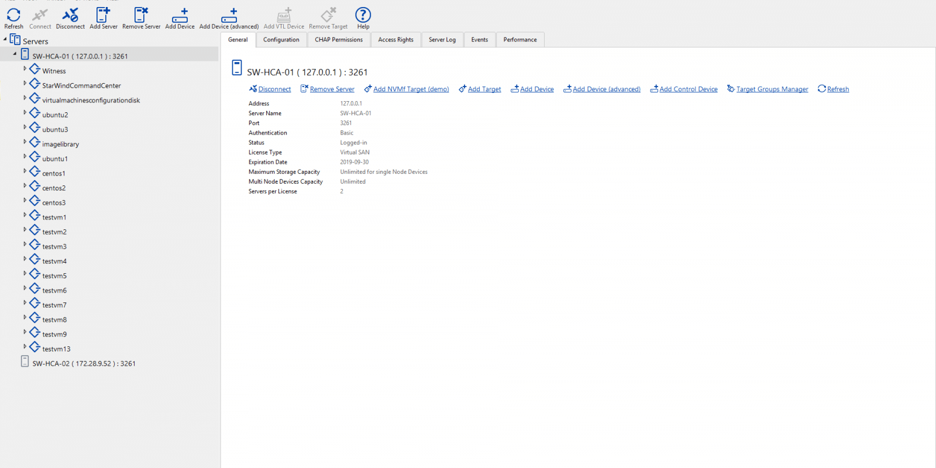936x468 pixels.
Task: Open the Access Rights tab
Action: click(395, 40)
